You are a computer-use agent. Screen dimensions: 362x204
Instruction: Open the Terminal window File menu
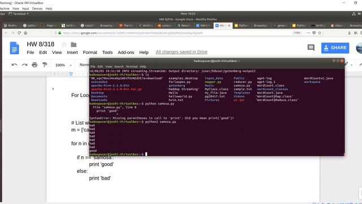click(93, 66)
